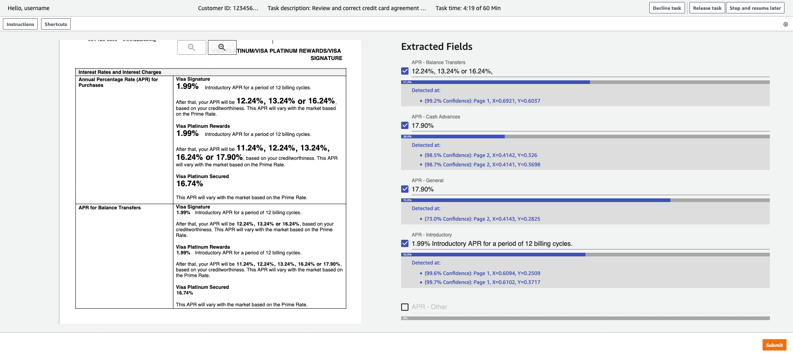Enable APR - Other checkbox
Image resolution: width=793 pixels, height=357 pixels.
(405, 307)
